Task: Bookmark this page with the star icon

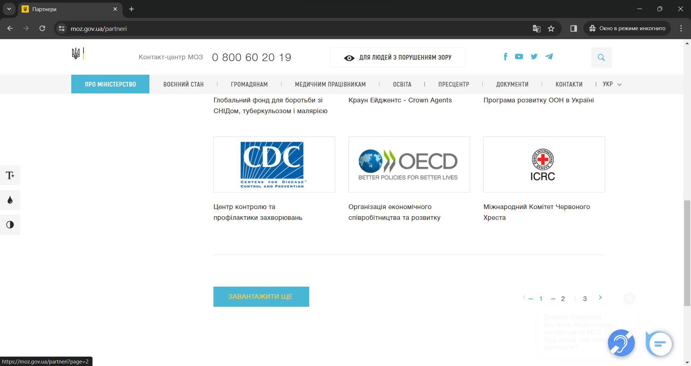Action: coord(551,29)
